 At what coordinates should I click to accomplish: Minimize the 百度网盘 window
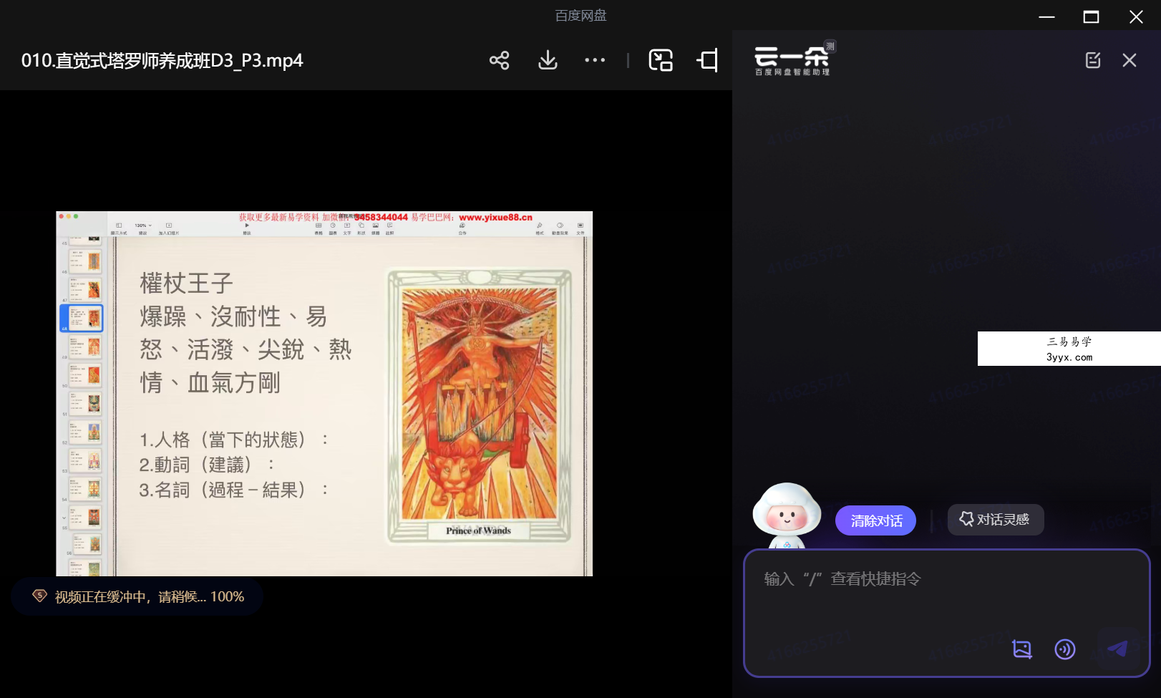click(1046, 16)
